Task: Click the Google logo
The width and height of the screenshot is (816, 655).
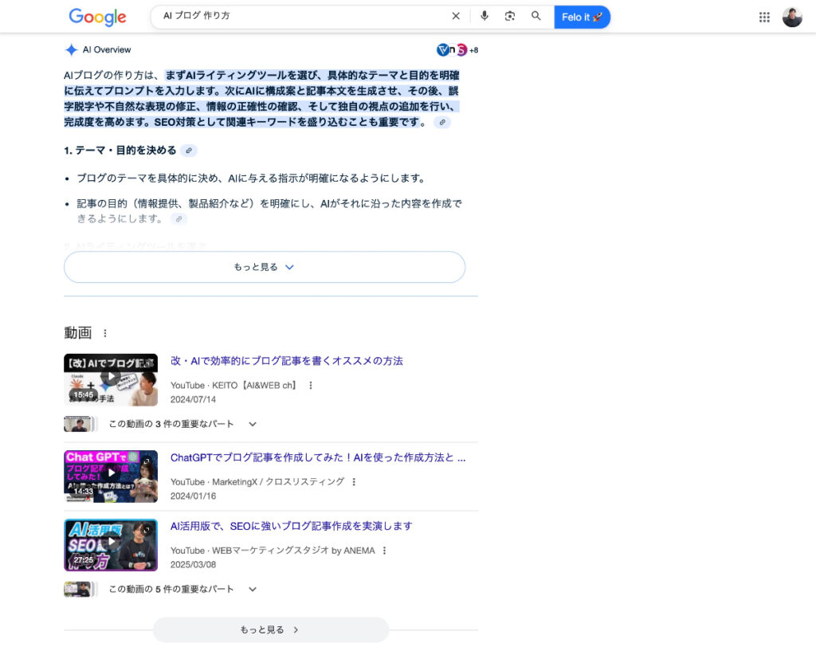Action: pos(97,17)
